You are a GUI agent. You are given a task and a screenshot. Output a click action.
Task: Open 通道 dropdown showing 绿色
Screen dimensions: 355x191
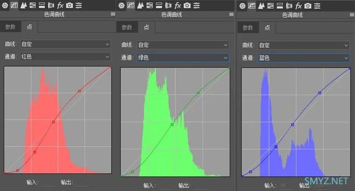tap(183, 57)
